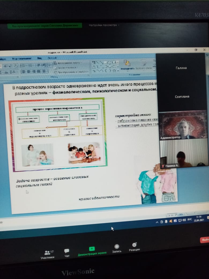Expand the Настройки просмотра view options dropdown

pyautogui.click(x=104, y=25)
